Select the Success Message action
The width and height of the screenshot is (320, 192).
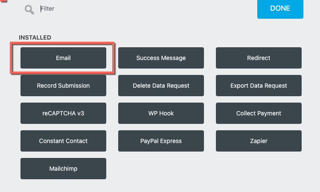(161, 58)
